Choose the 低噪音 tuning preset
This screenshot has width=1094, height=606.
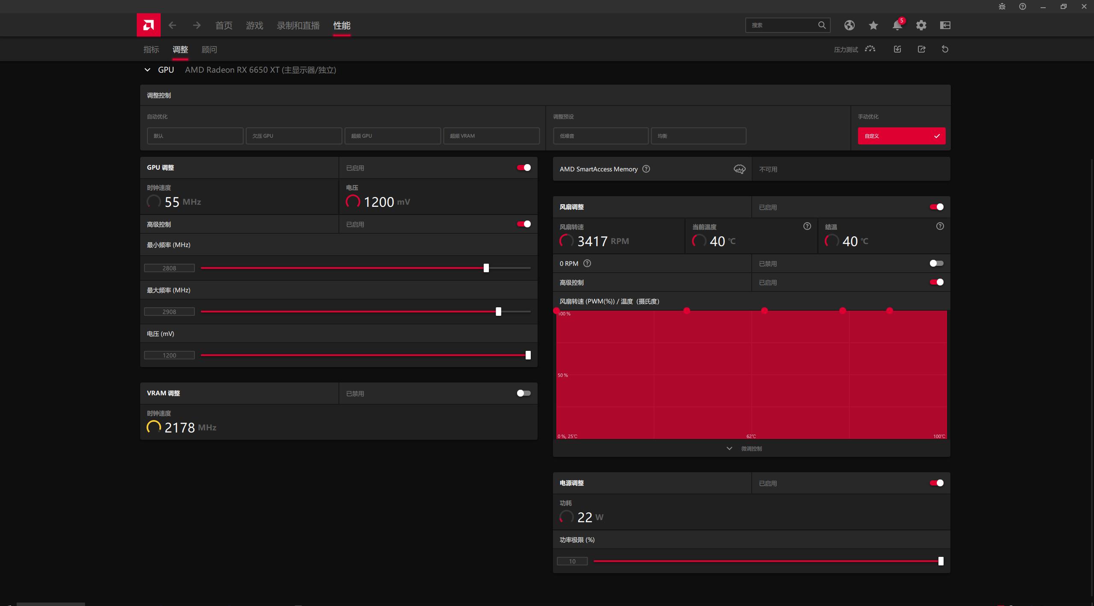tap(600, 136)
